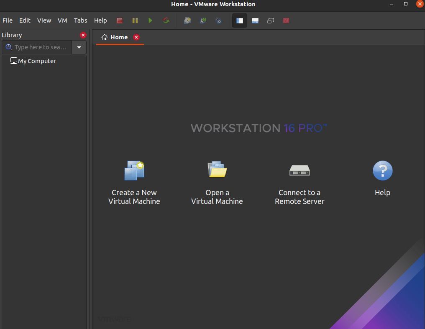The image size is (425, 329).
Task: Expand the Library search filter dropdown
Action: tap(79, 47)
